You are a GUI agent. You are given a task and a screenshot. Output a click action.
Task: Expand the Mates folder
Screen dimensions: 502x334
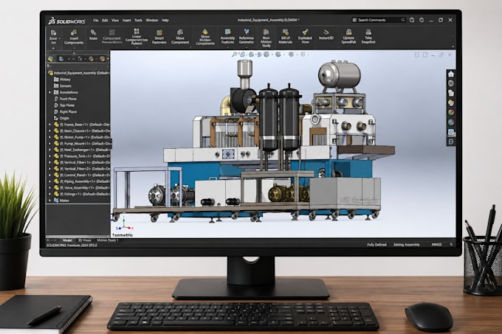(x=49, y=201)
